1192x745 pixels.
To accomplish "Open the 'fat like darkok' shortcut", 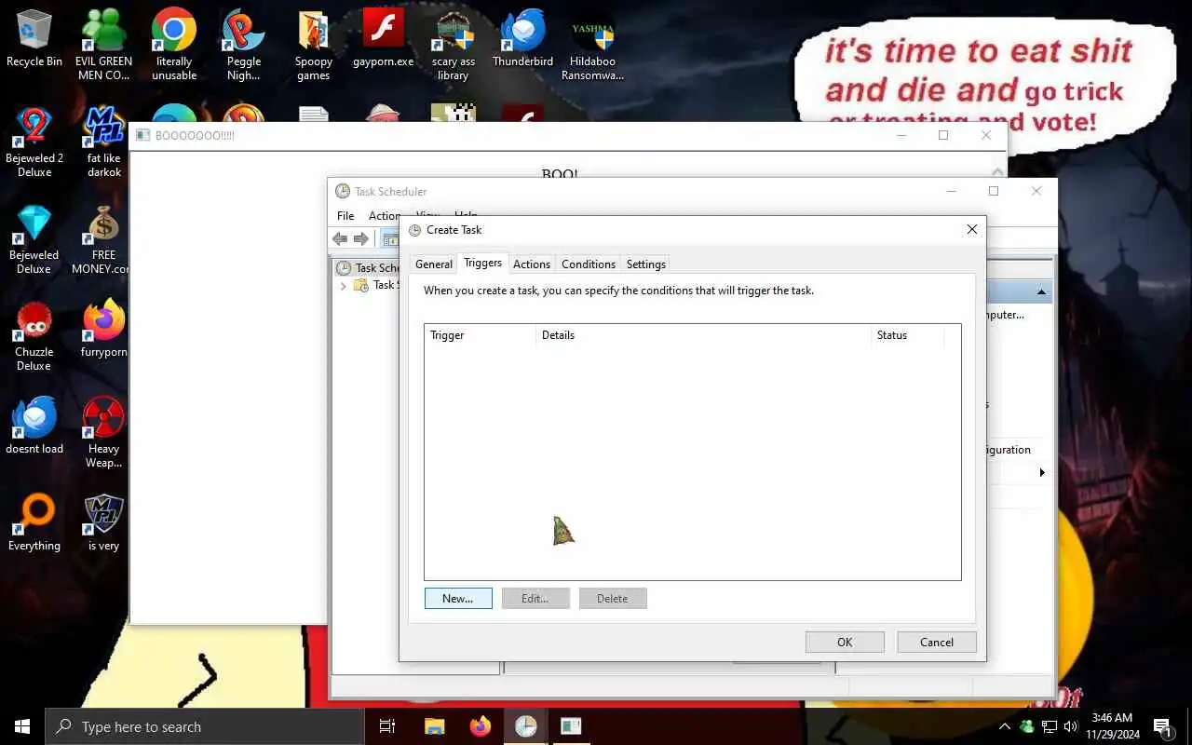I will point(104,142).
